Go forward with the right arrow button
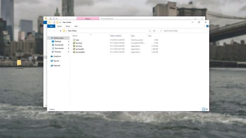 point(54,31)
